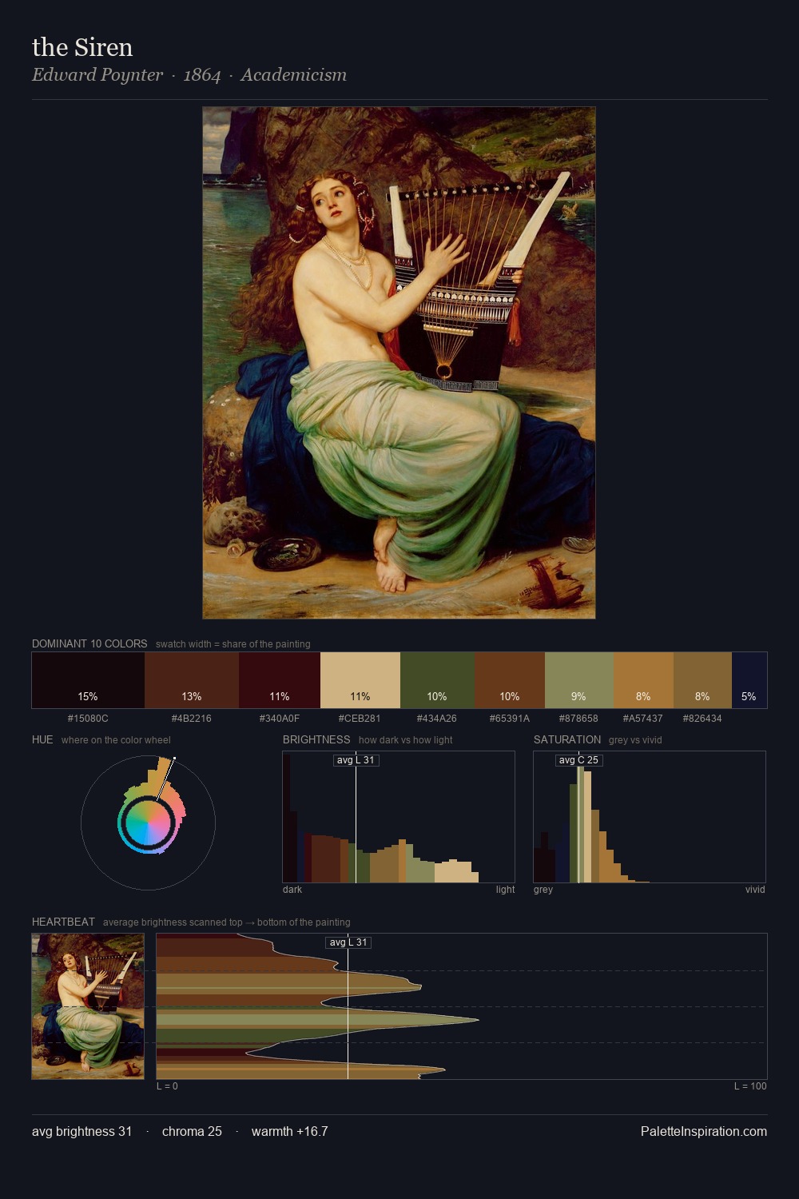Image resolution: width=799 pixels, height=1199 pixels.
Task: Click hex code text #15080C
Action: coord(88,719)
